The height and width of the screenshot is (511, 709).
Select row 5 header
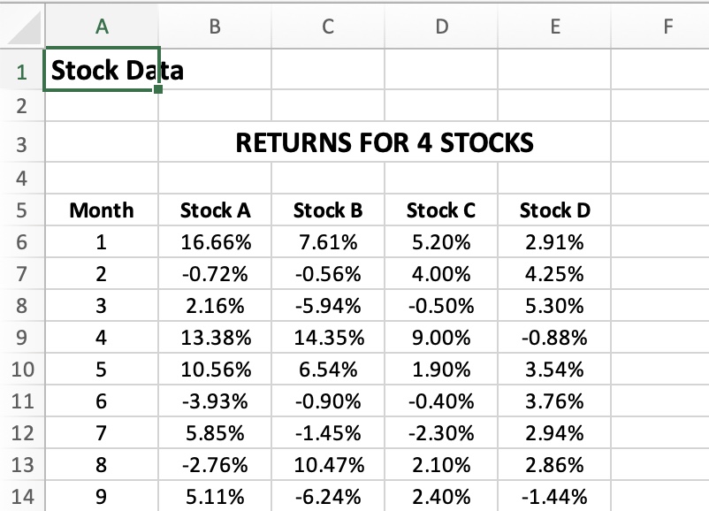point(23,210)
